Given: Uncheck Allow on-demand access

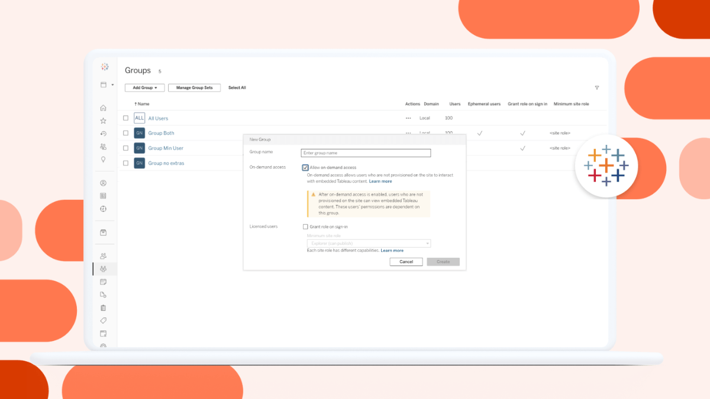Looking at the screenshot, I should point(305,167).
